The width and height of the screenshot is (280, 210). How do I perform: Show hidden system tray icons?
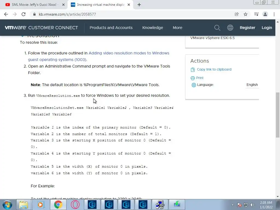pyautogui.click(x=232, y=205)
